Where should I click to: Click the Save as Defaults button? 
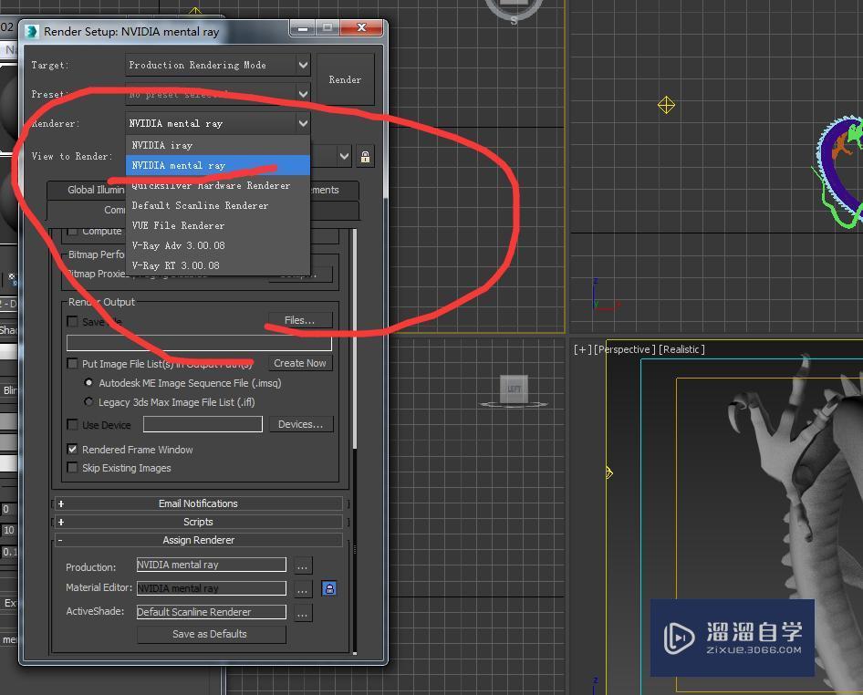click(x=211, y=634)
